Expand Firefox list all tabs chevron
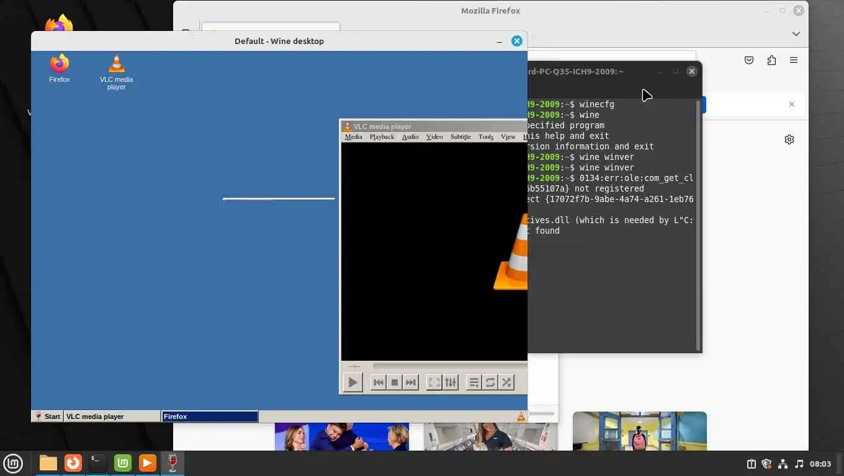Viewport: 844px width, 476px height. tap(796, 33)
